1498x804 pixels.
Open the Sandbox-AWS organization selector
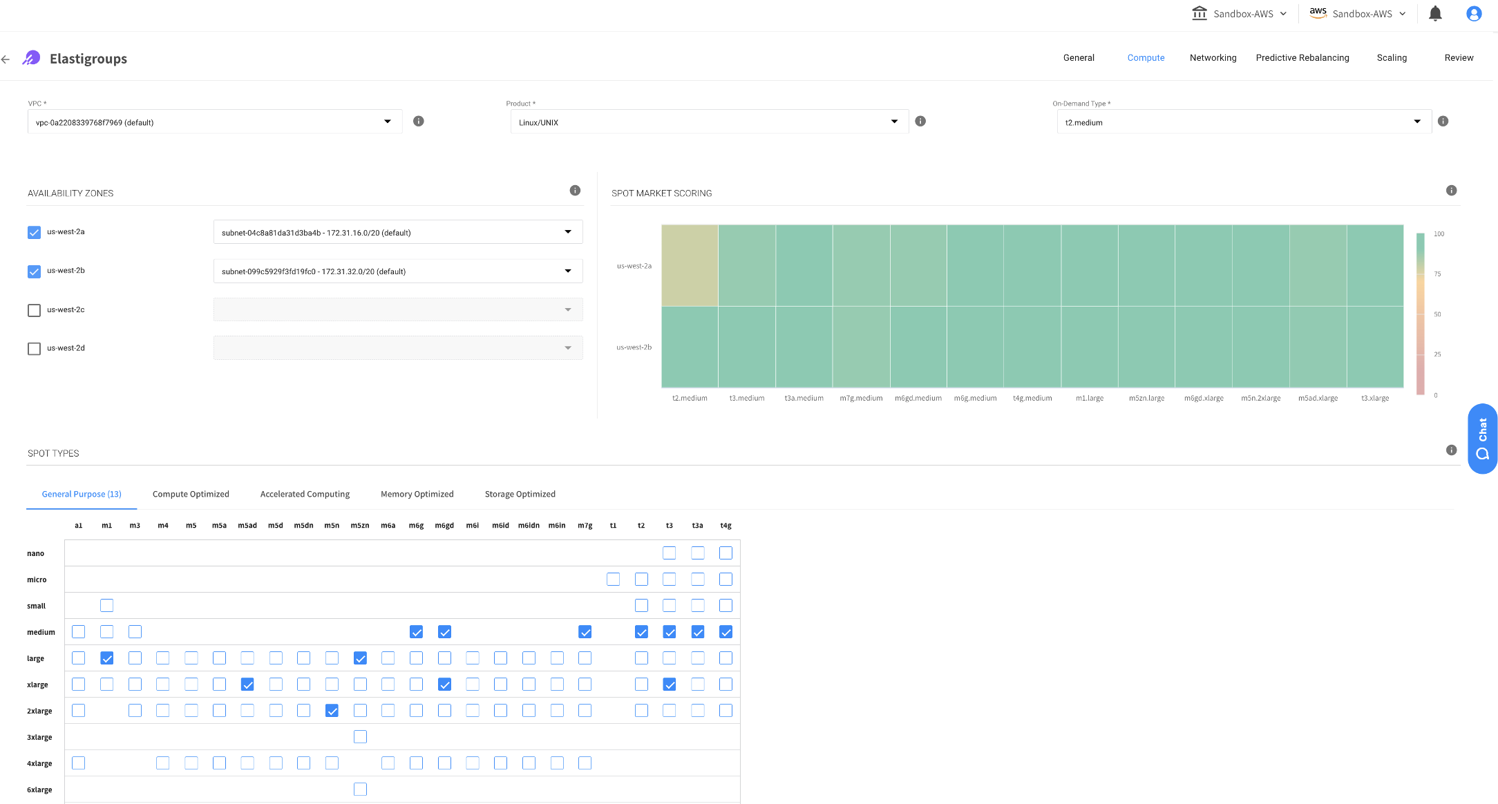tap(1240, 14)
